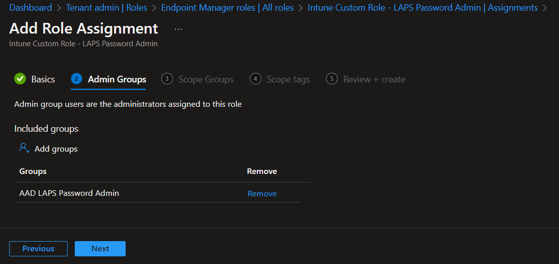Image resolution: width=559 pixels, height=264 pixels.
Task: Click the Remove column header
Action: click(262, 171)
